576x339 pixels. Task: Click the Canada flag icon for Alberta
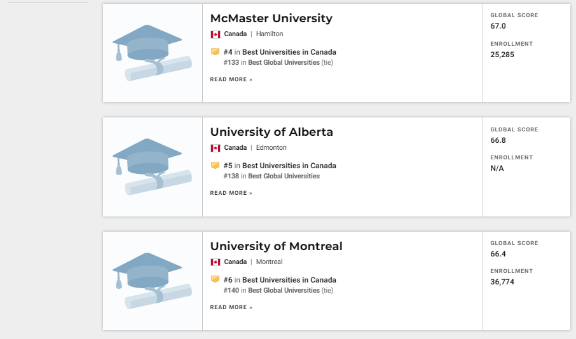pyautogui.click(x=216, y=148)
